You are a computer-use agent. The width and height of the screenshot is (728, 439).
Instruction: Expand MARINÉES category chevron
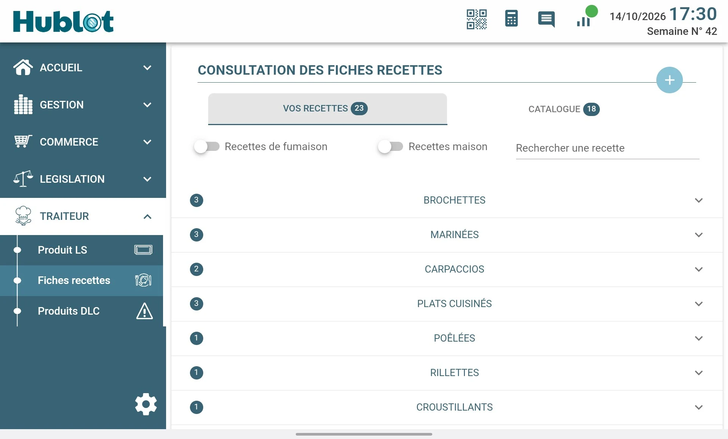[x=699, y=235]
